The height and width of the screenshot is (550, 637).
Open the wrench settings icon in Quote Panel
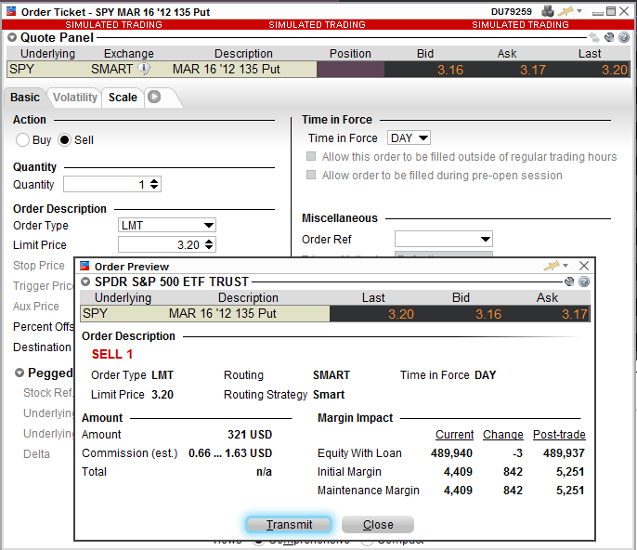610,38
